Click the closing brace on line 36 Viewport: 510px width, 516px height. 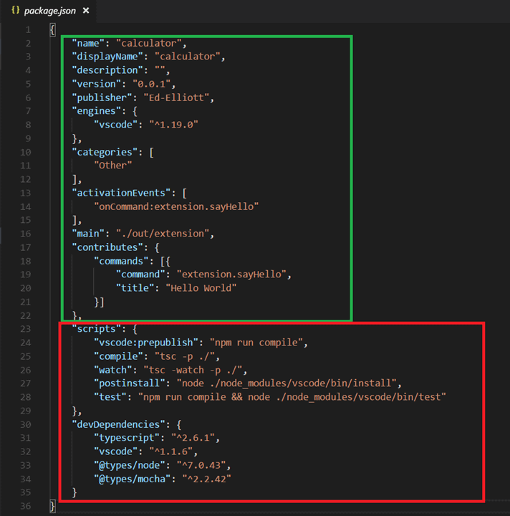coord(52,506)
